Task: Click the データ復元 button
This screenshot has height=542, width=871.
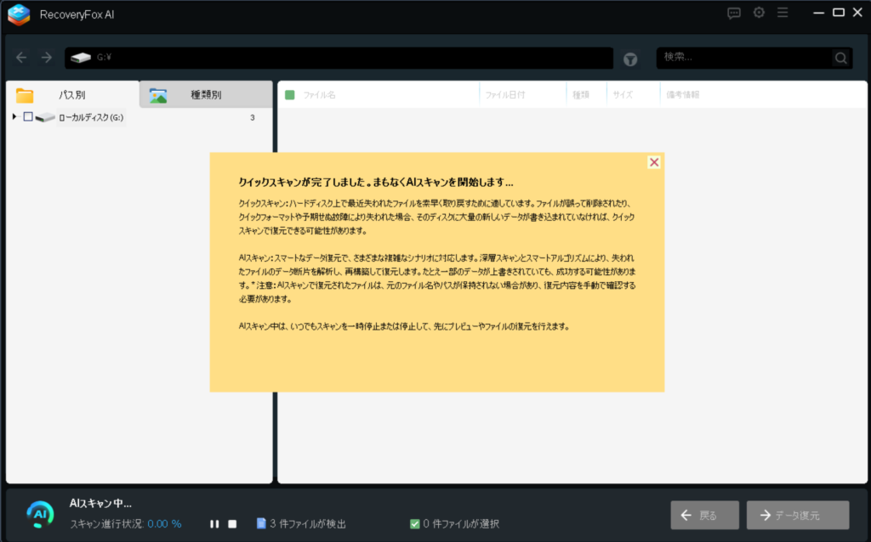Action: (x=797, y=515)
